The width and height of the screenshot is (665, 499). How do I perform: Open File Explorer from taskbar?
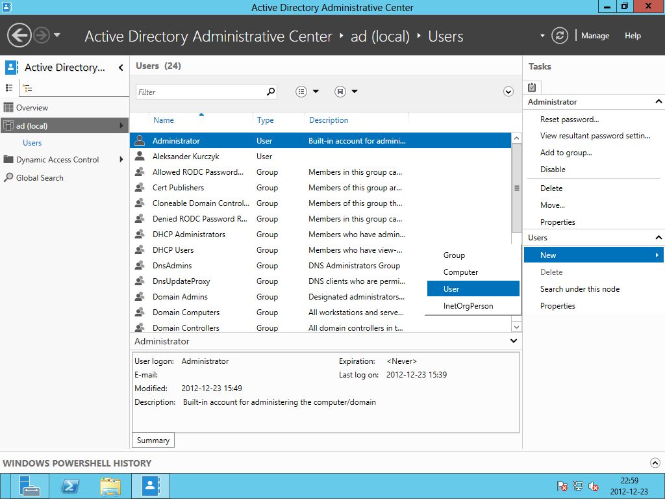point(110,486)
